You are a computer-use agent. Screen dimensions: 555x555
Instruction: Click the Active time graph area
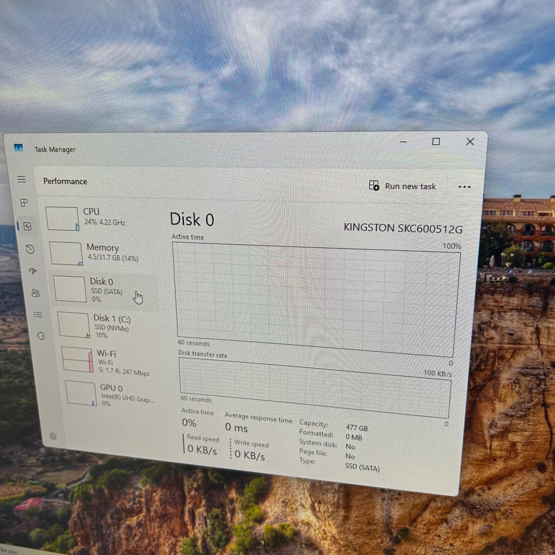pyautogui.click(x=316, y=300)
